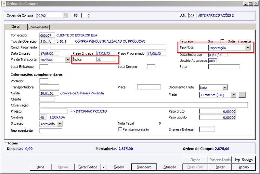260x174 pixels.
Task: Click the Situação button at bottom
Action: click(x=170, y=167)
